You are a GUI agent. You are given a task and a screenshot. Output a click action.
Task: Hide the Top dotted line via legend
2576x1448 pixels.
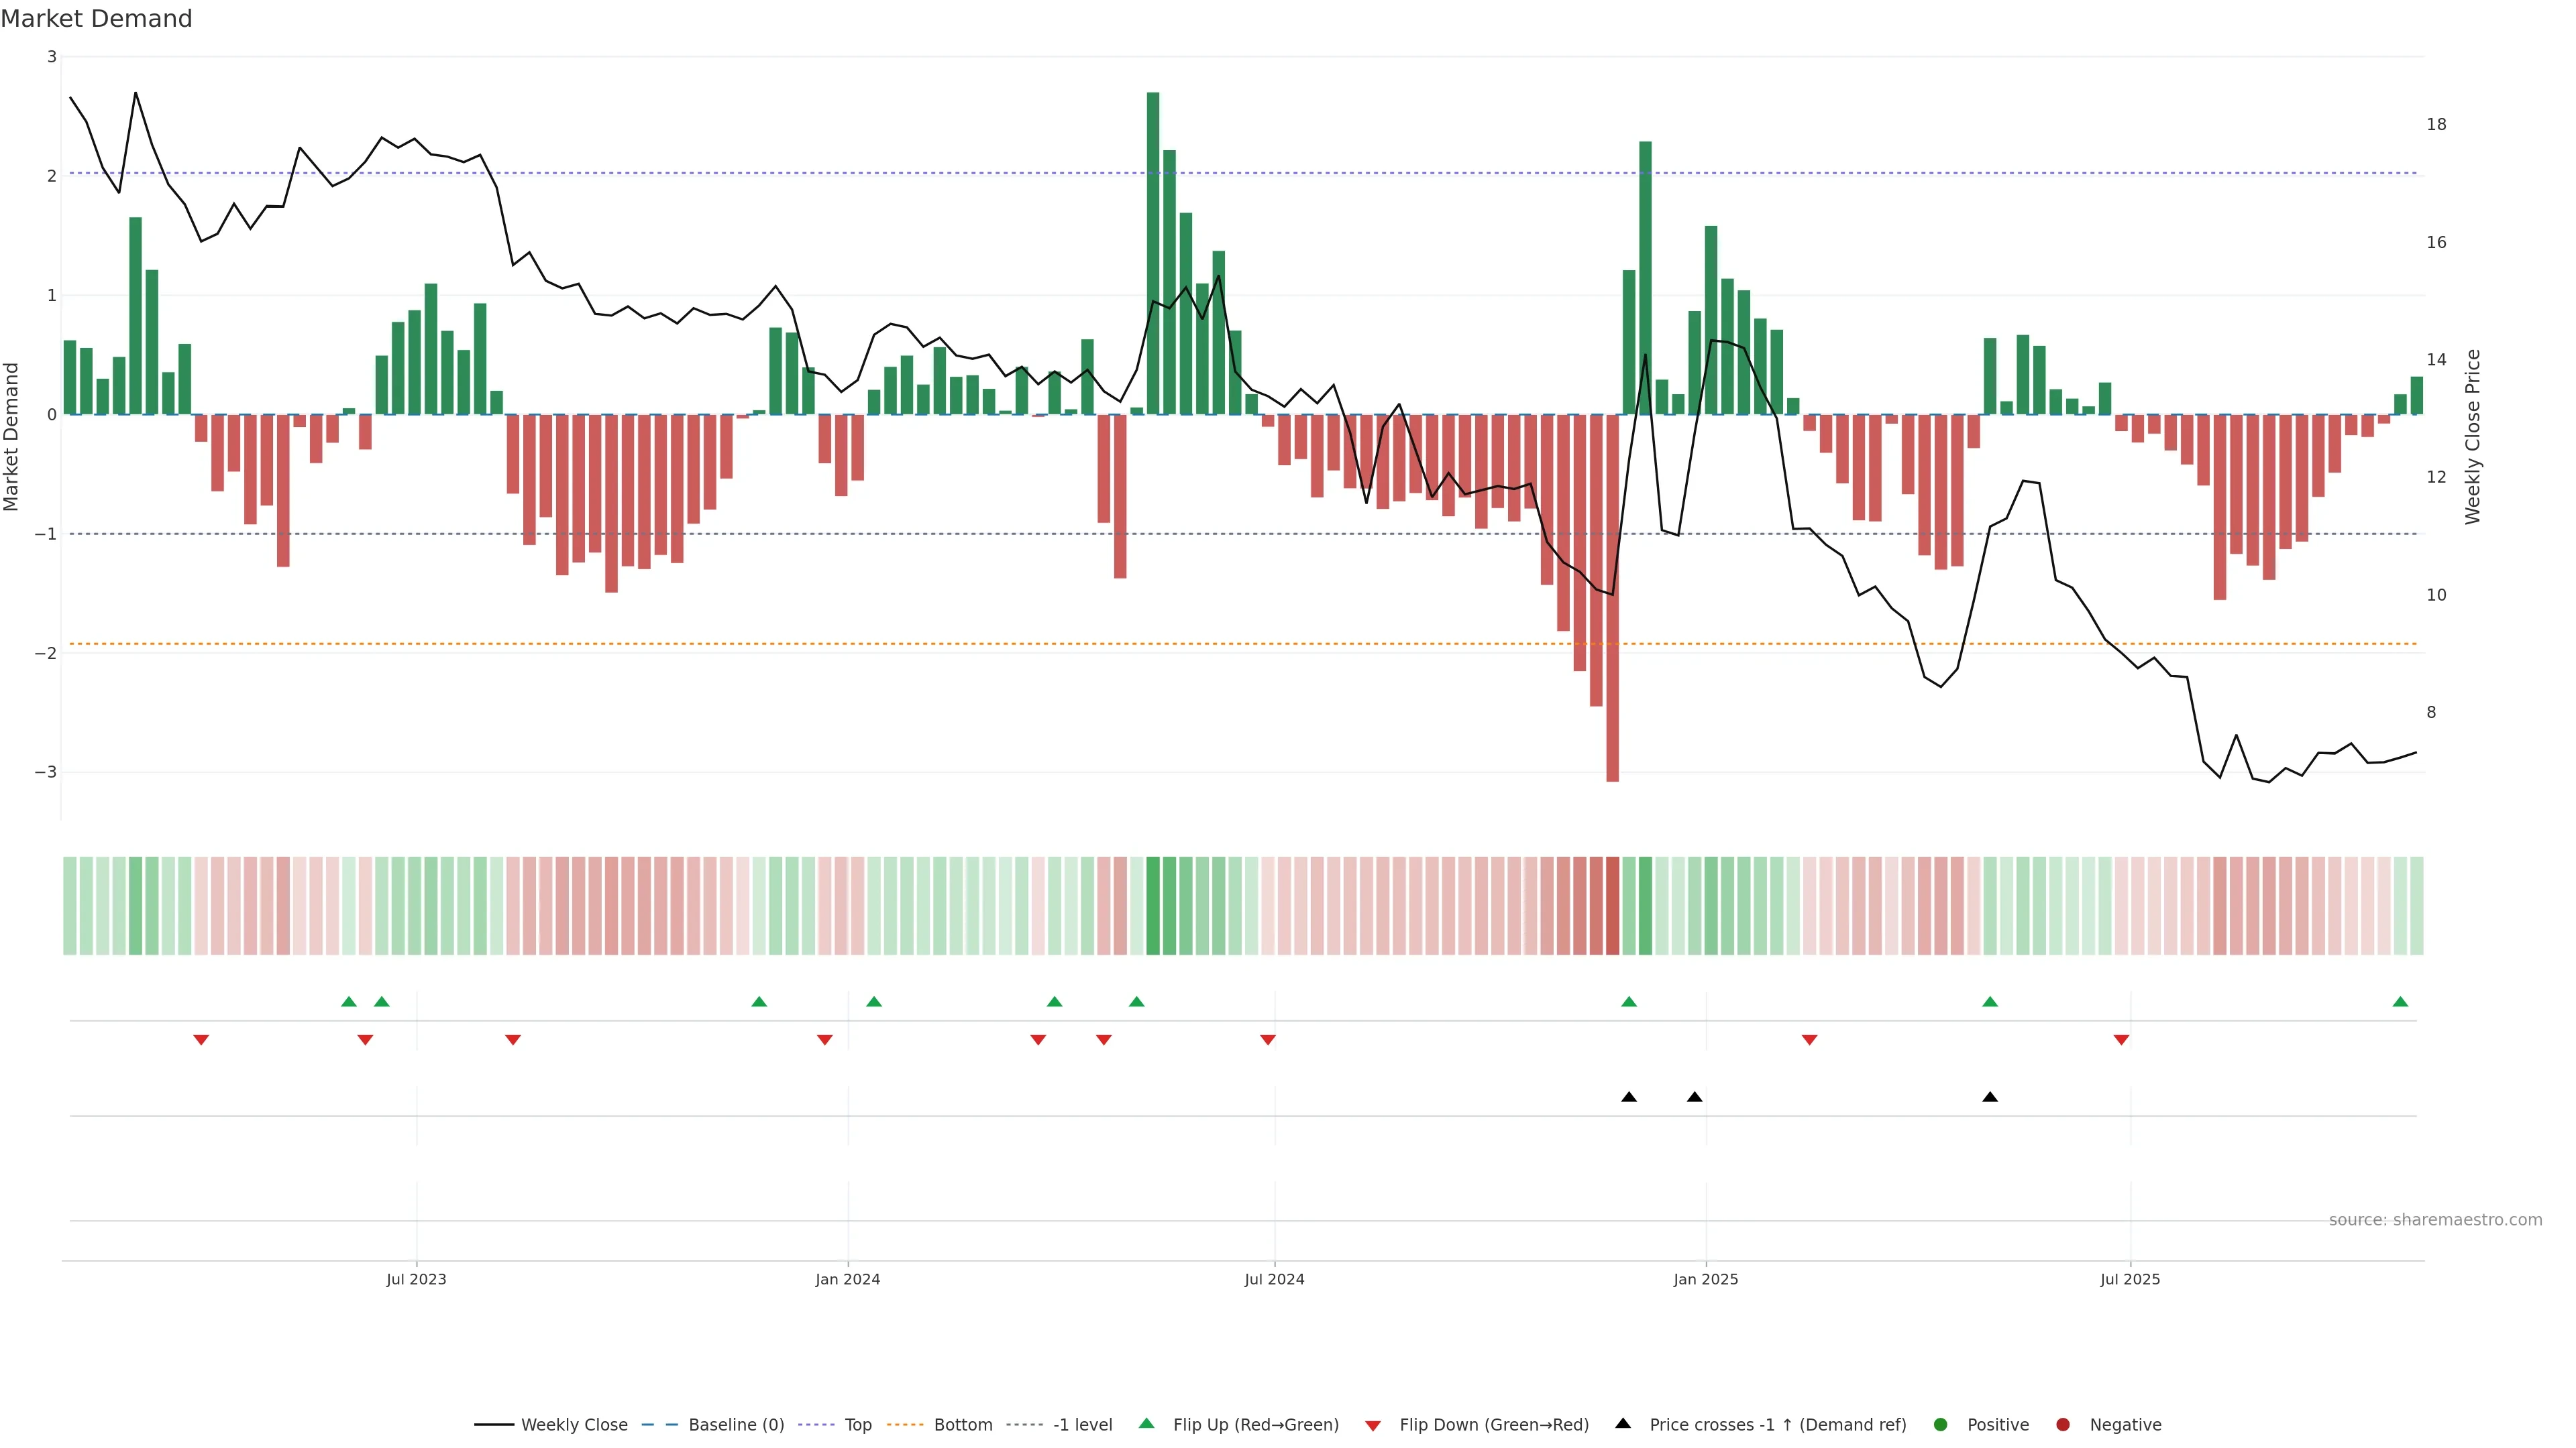(857, 1424)
